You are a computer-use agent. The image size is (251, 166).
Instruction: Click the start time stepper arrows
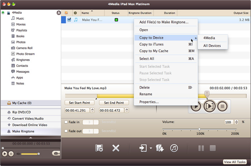(93, 111)
